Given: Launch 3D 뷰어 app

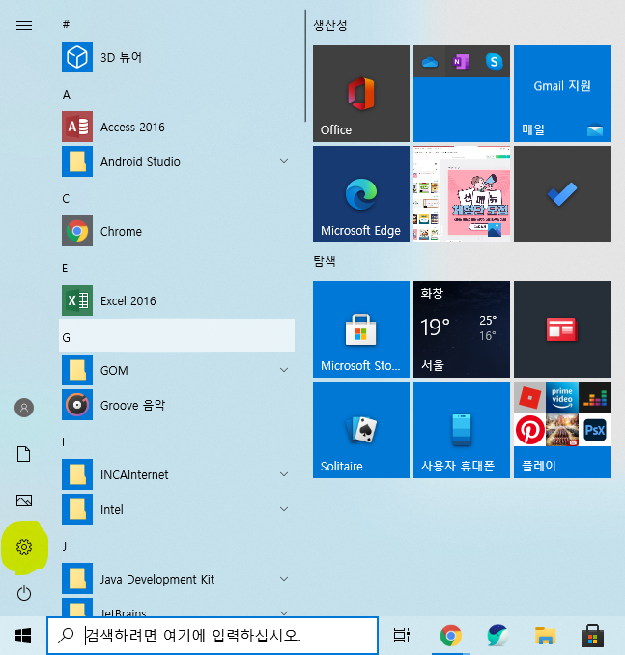Looking at the screenshot, I should [x=178, y=57].
